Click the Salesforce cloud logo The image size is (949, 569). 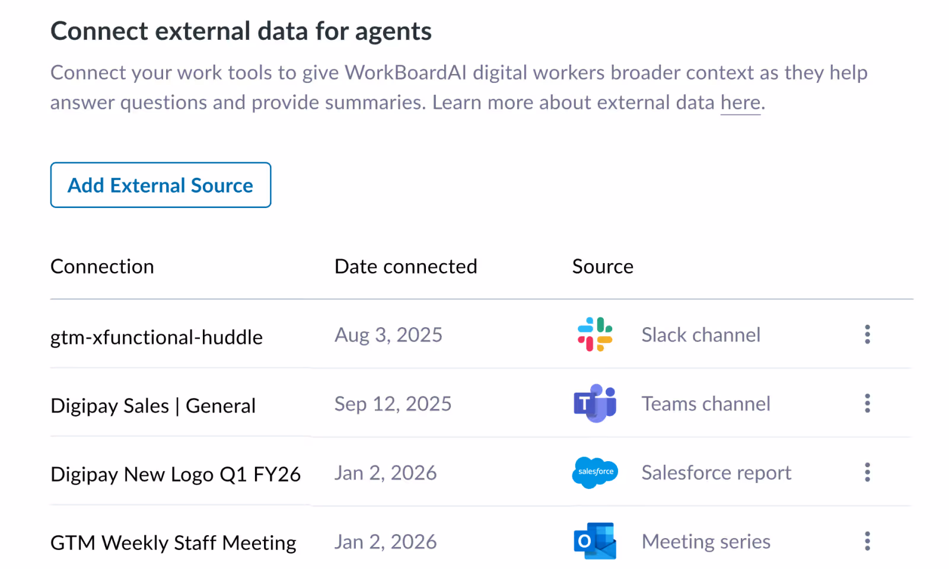pos(595,472)
